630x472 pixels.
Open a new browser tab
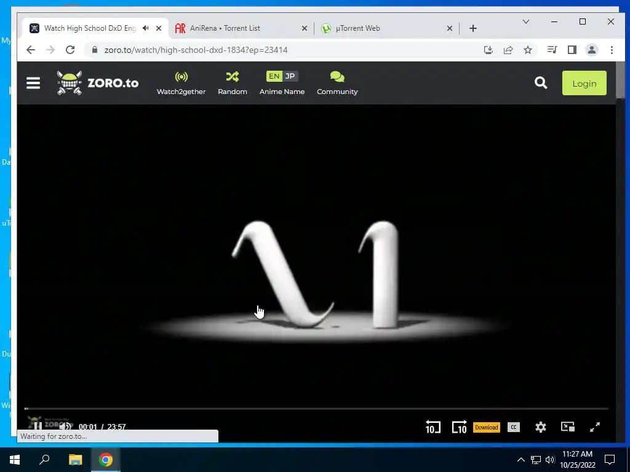473,28
